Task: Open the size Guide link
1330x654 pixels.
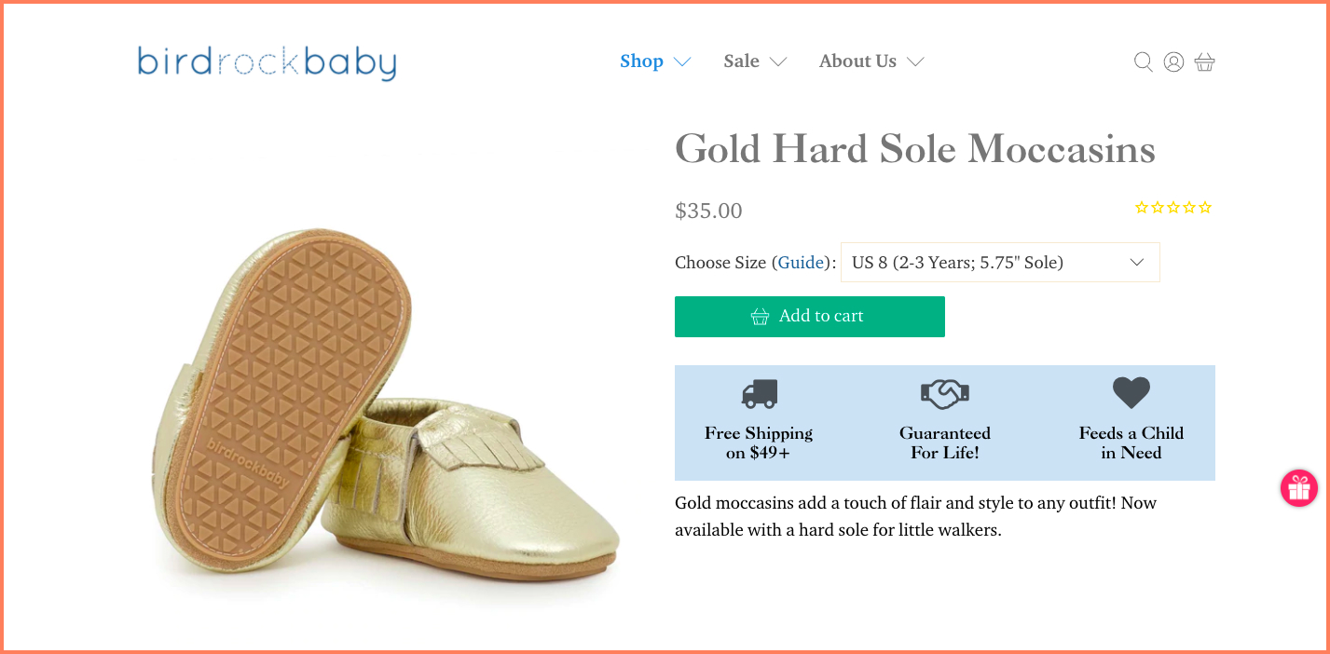Action: pos(802,263)
